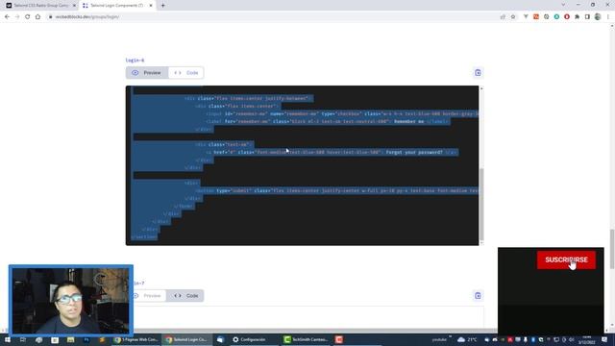
Task: Open the Chrome three-dot menu
Action: click(608, 17)
